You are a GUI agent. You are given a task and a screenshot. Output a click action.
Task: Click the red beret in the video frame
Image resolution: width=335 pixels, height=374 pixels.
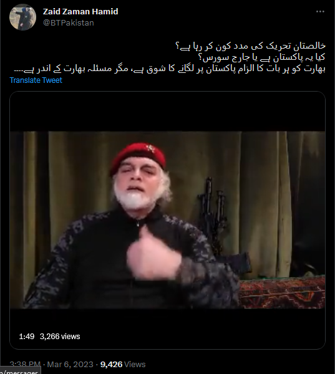pyautogui.click(x=138, y=156)
